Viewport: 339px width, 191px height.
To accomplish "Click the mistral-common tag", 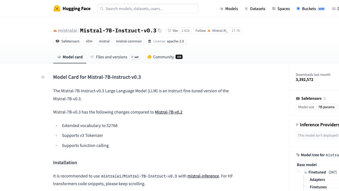I will click(129, 41).
